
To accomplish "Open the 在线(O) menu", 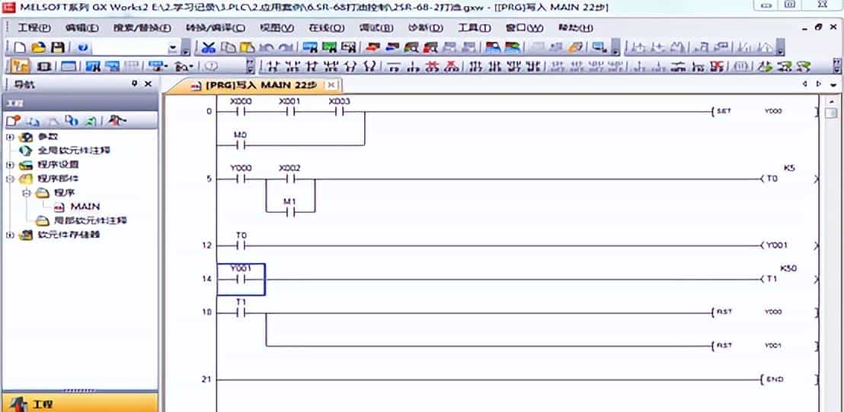I will 327,28.
